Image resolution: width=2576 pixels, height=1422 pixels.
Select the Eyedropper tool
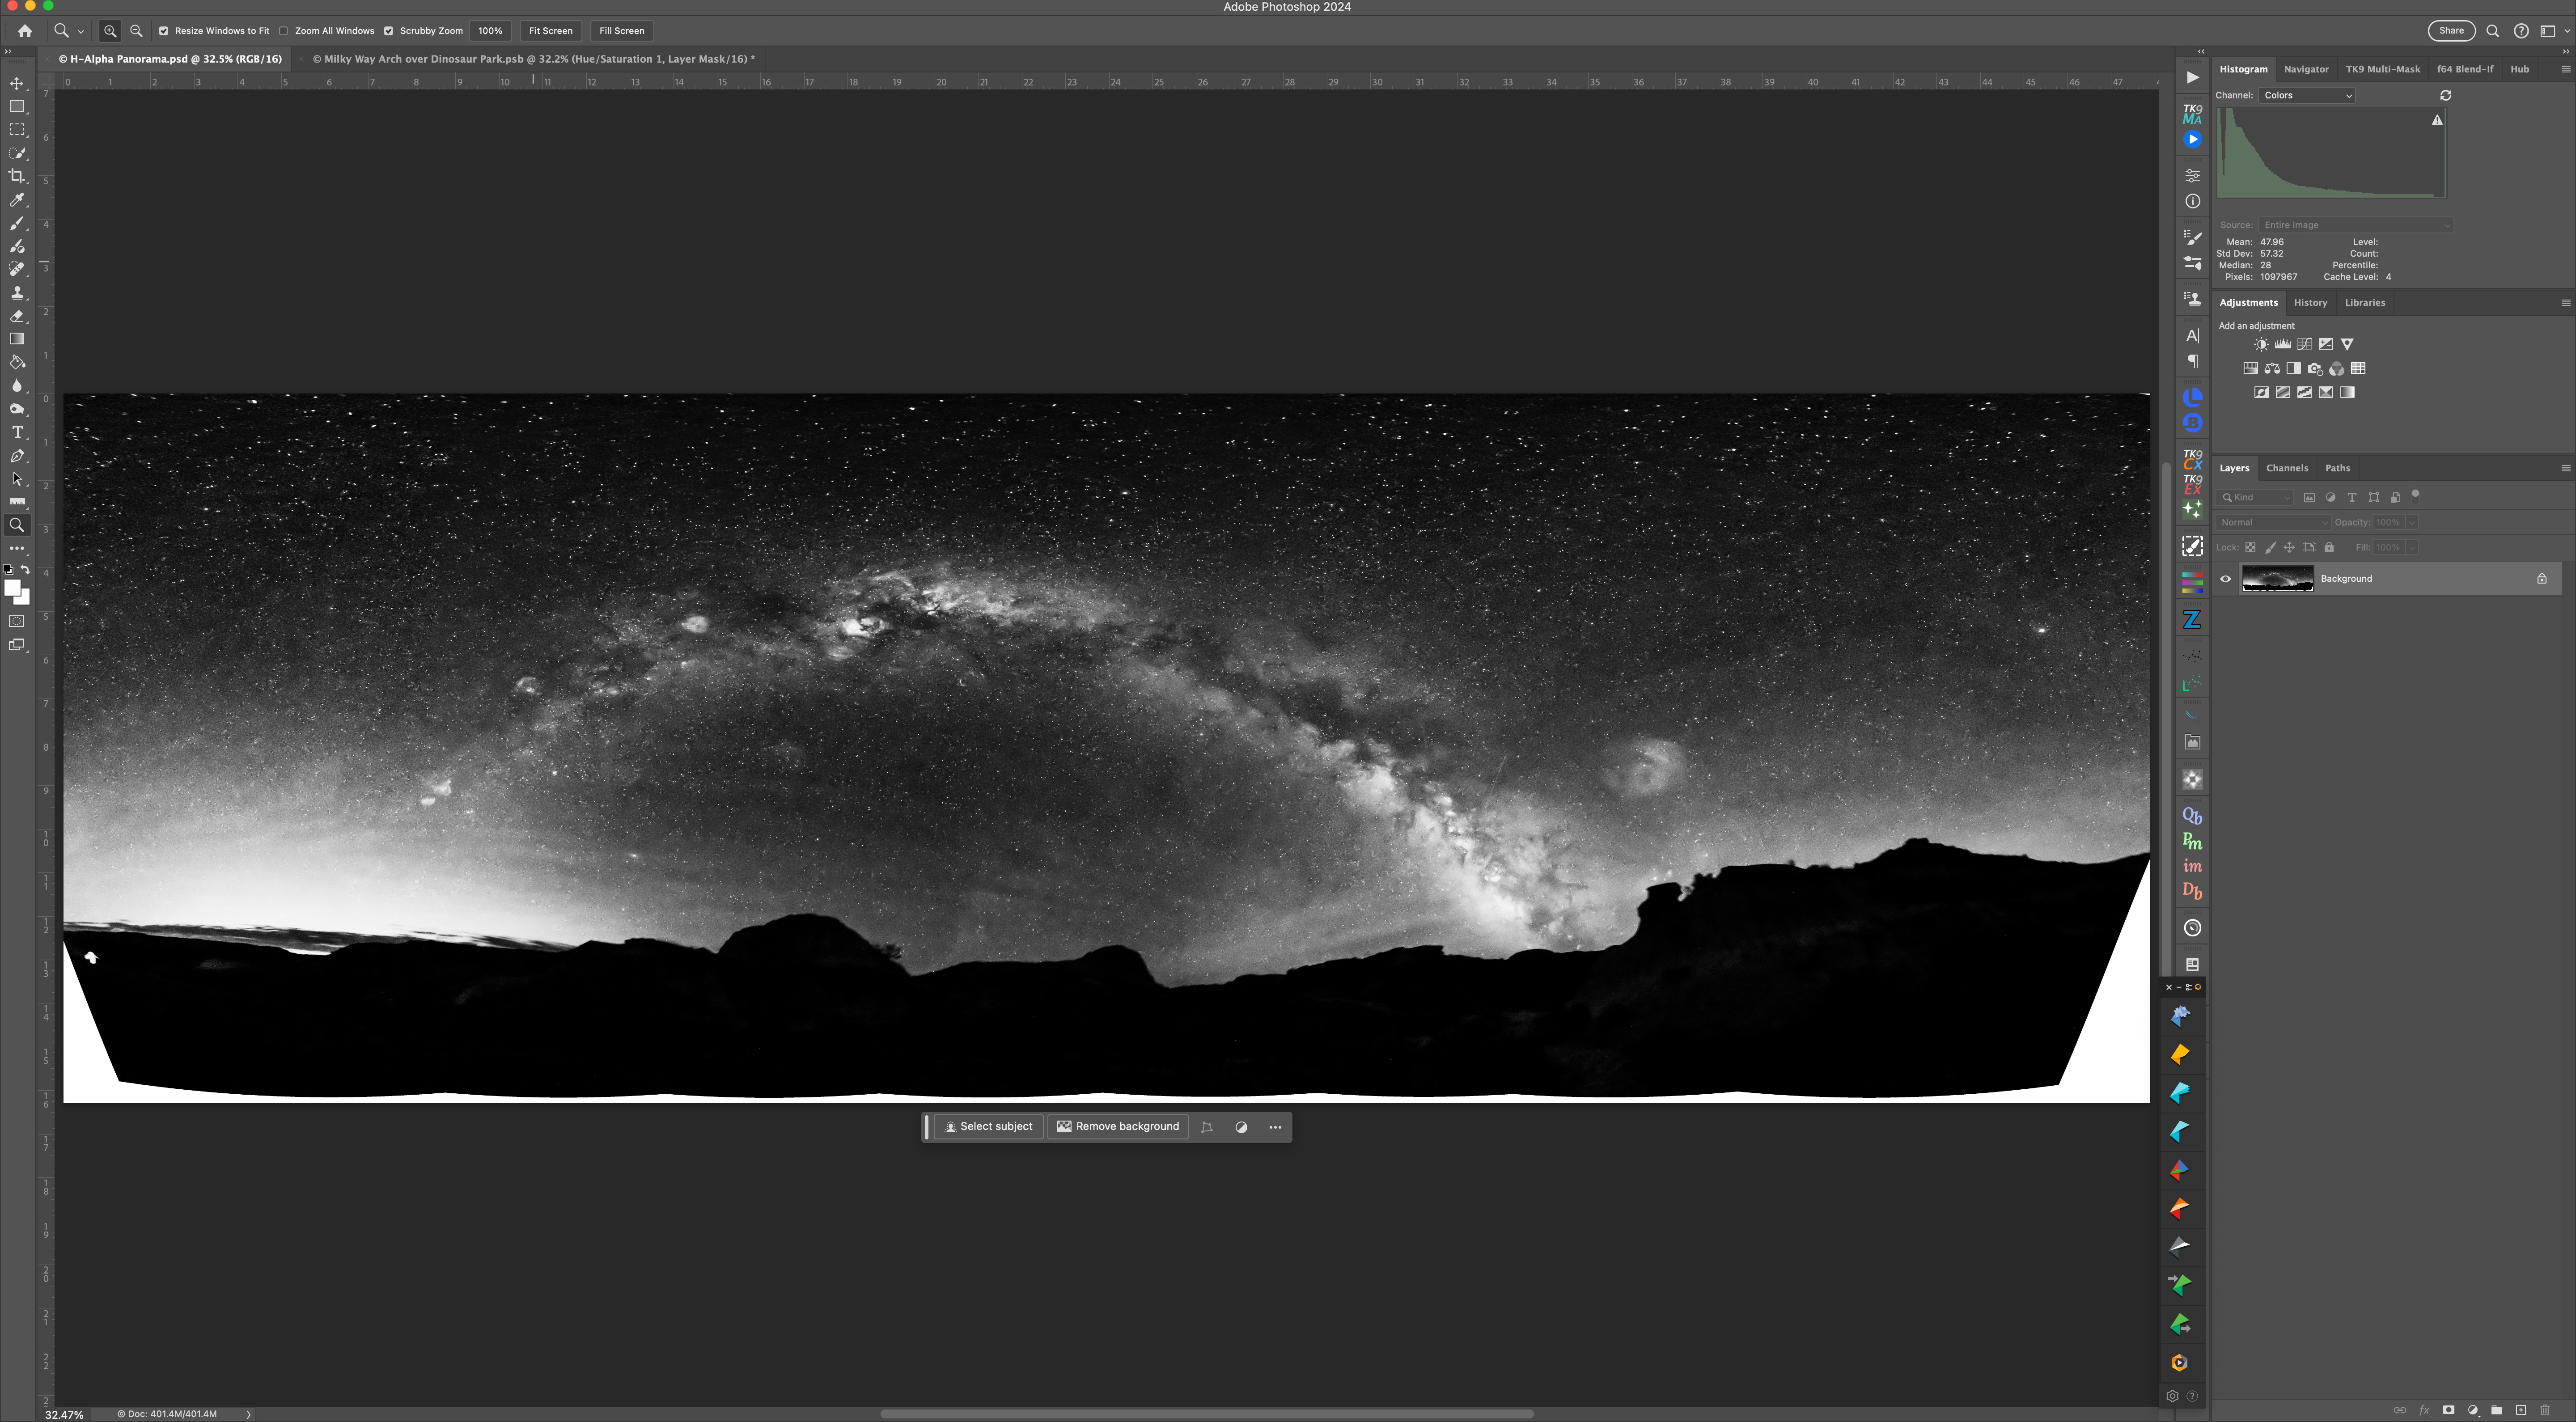click(17, 200)
